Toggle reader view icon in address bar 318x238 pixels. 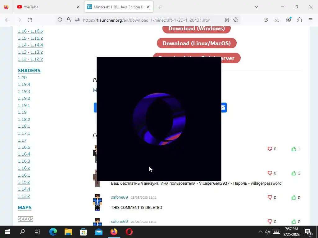pyautogui.click(x=227, y=20)
